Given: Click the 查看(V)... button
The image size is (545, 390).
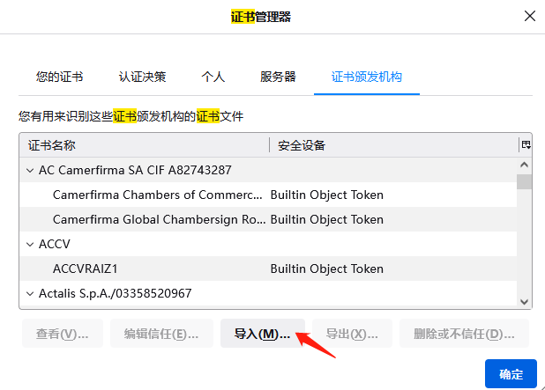Looking at the screenshot, I should [x=63, y=334].
